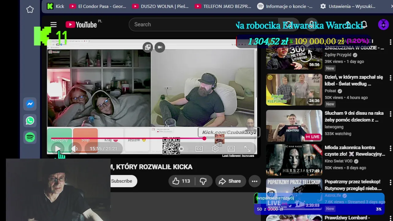The height and width of the screenshot is (221, 393).
Task: Switch to the Kick browser tab
Action: [x=56, y=6]
